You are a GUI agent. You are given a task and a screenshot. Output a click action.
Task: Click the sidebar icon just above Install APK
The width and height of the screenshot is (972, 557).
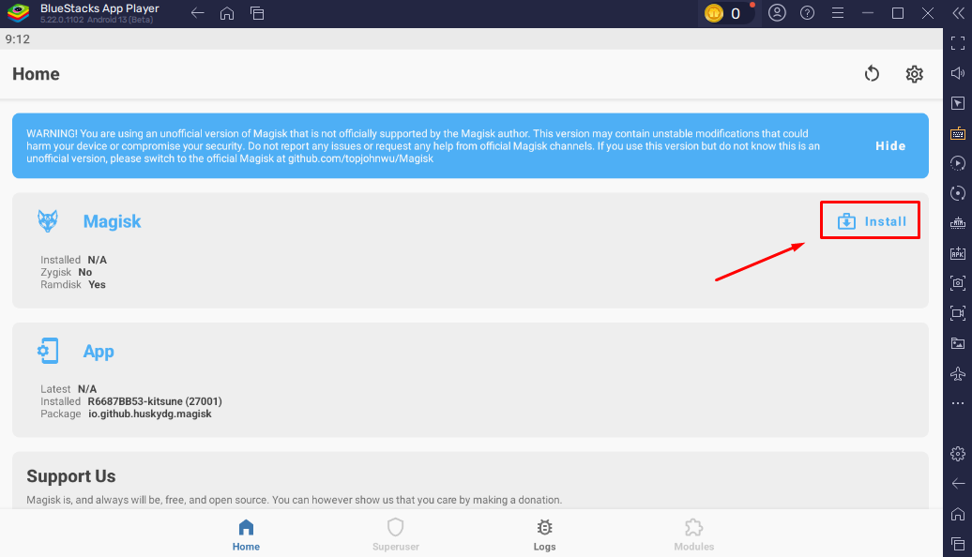(x=958, y=223)
